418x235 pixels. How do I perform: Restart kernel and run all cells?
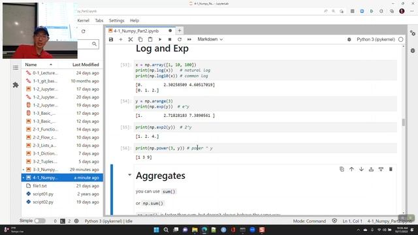tap(189, 39)
